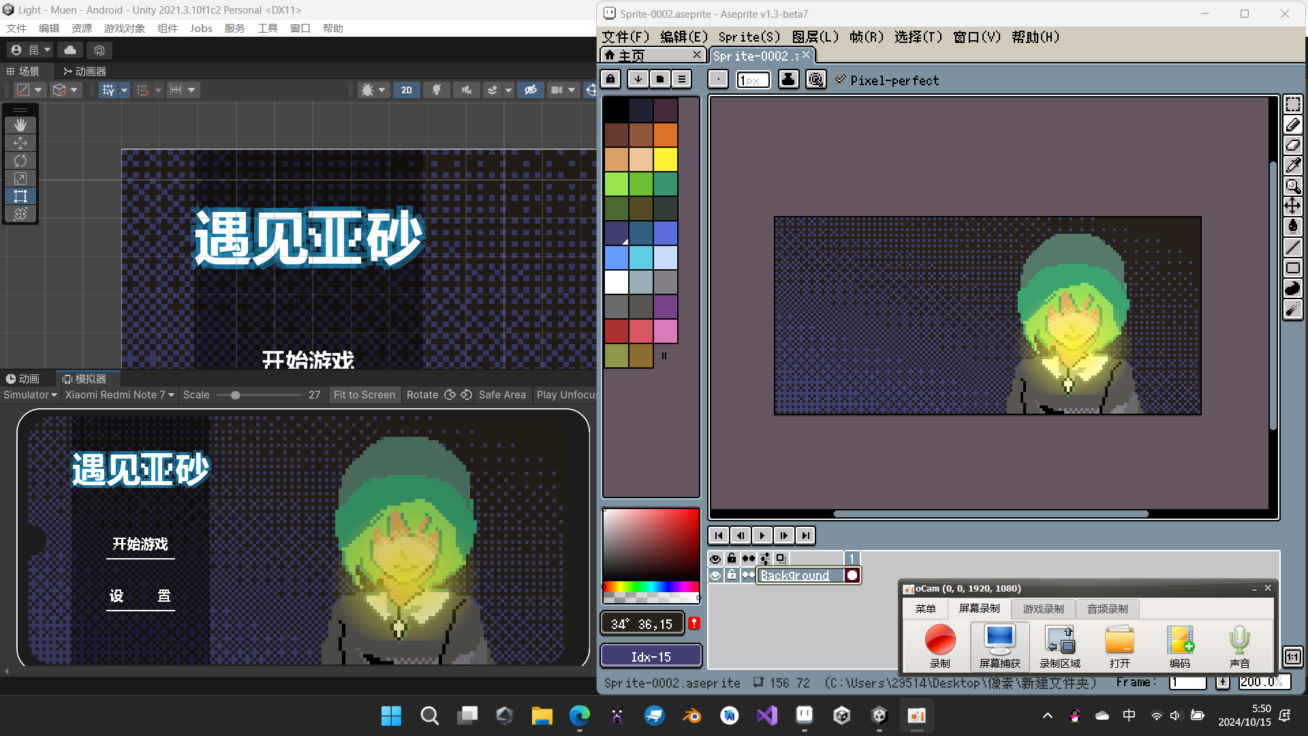Click 开始游戏 start game button in Unity

click(140, 545)
